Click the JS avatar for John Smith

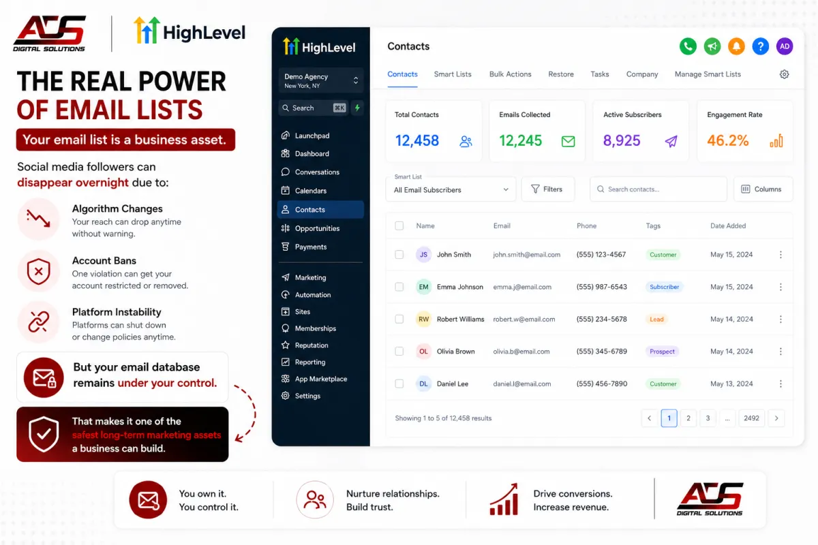tap(423, 255)
